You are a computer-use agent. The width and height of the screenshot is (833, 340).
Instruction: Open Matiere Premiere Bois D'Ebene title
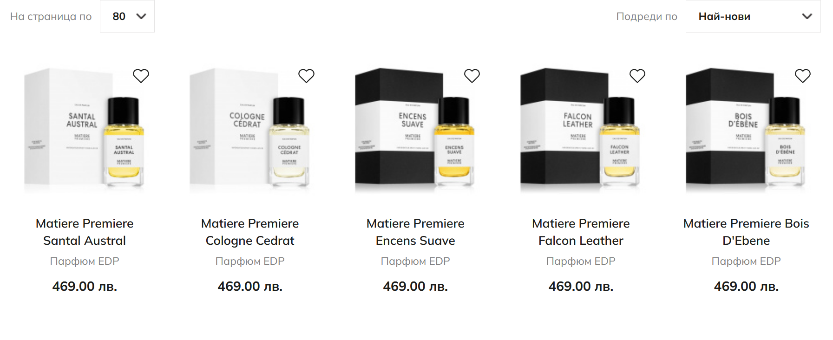(x=746, y=232)
